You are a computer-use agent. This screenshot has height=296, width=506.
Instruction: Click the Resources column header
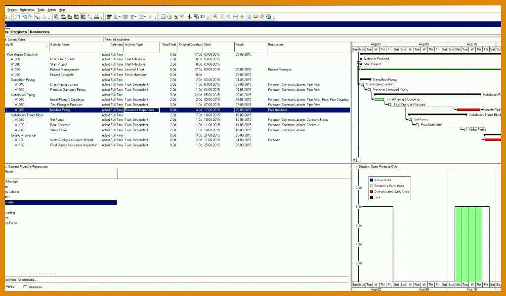308,47
